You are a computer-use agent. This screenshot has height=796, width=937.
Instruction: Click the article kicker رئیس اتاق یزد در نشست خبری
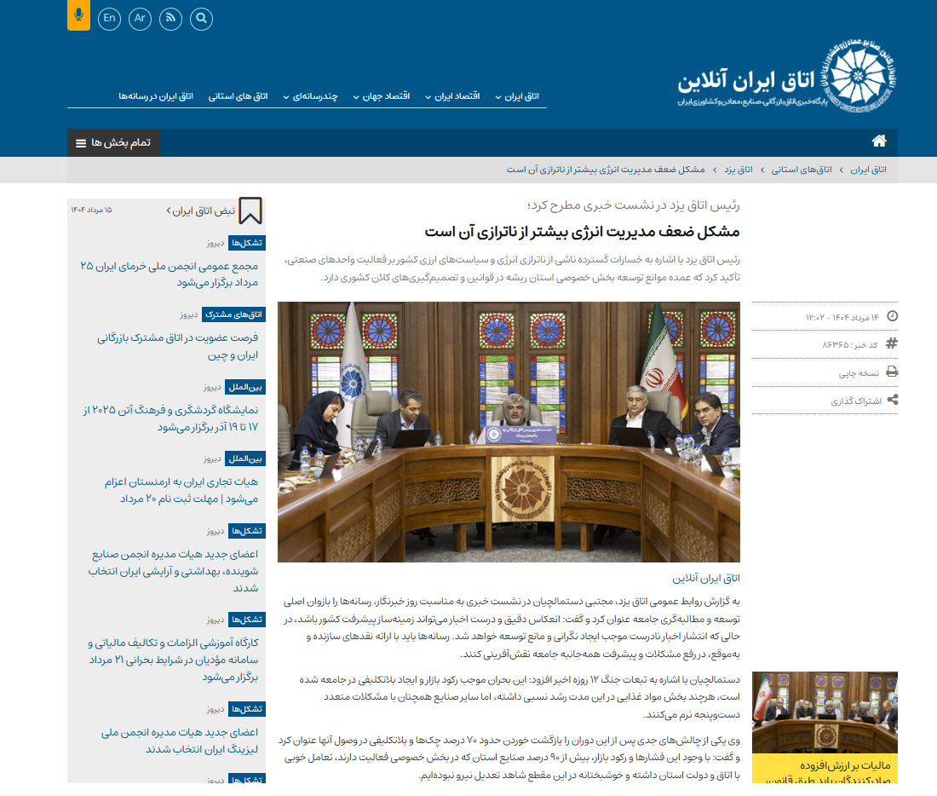(634, 205)
